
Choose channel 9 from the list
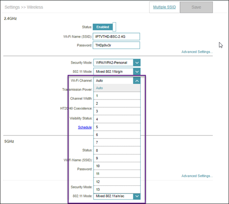click(117, 158)
